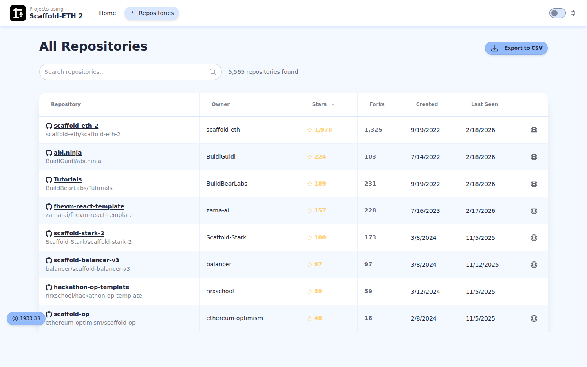587x367 pixels.
Task: Click star icon next to 157
Action: tap(310, 211)
